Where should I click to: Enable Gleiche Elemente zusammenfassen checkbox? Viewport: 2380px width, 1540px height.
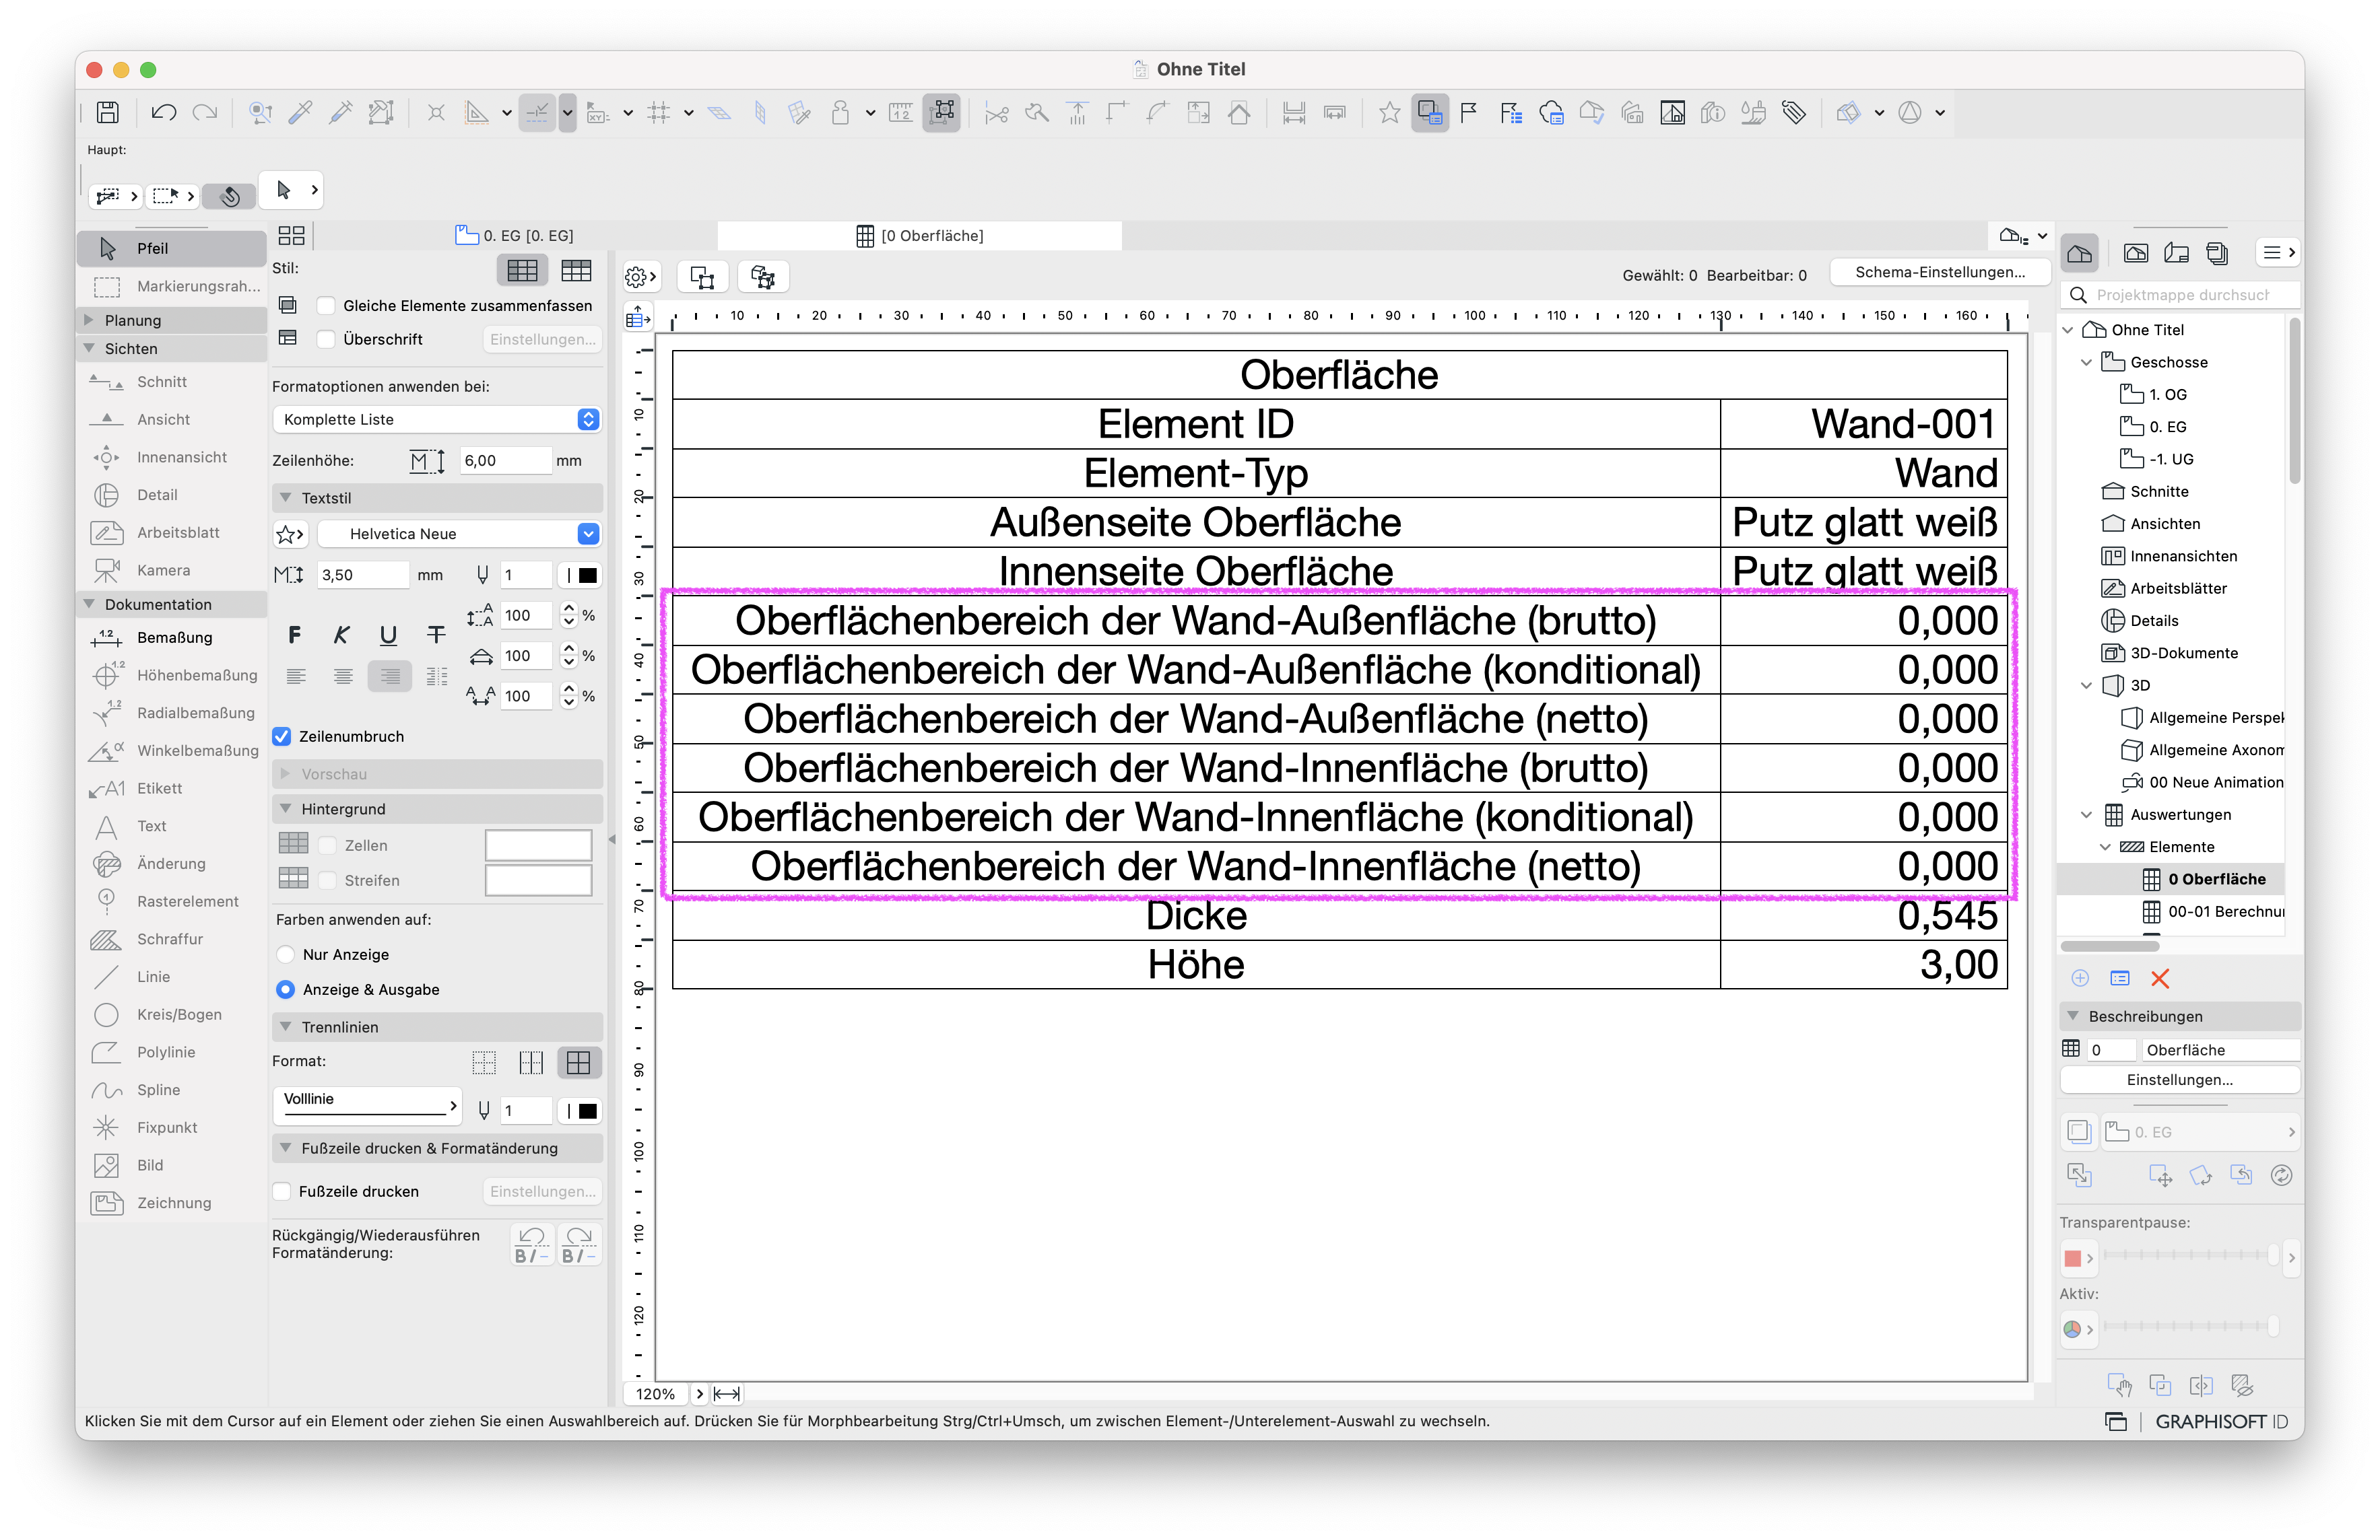(326, 306)
